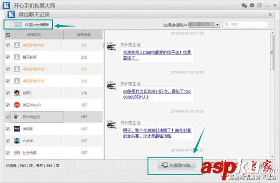Select the 社会传真 contact avatar

17,153
